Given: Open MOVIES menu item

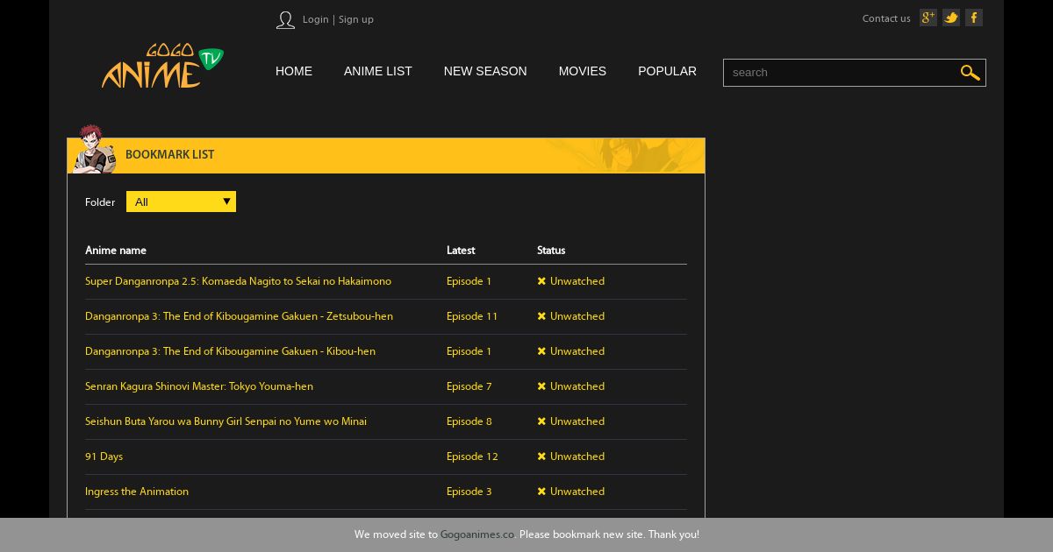Looking at the screenshot, I should (x=583, y=71).
